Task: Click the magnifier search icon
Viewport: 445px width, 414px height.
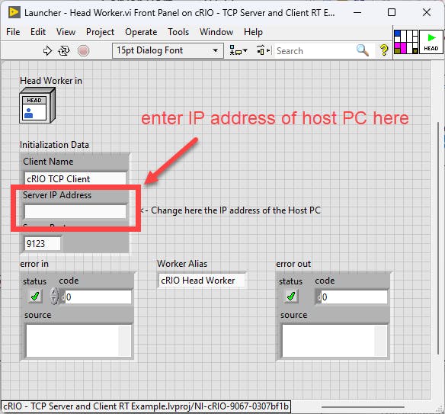Action: 363,50
